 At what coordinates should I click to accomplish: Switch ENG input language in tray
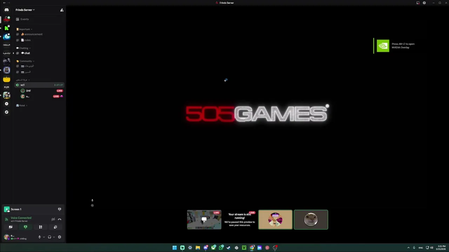(x=421, y=248)
